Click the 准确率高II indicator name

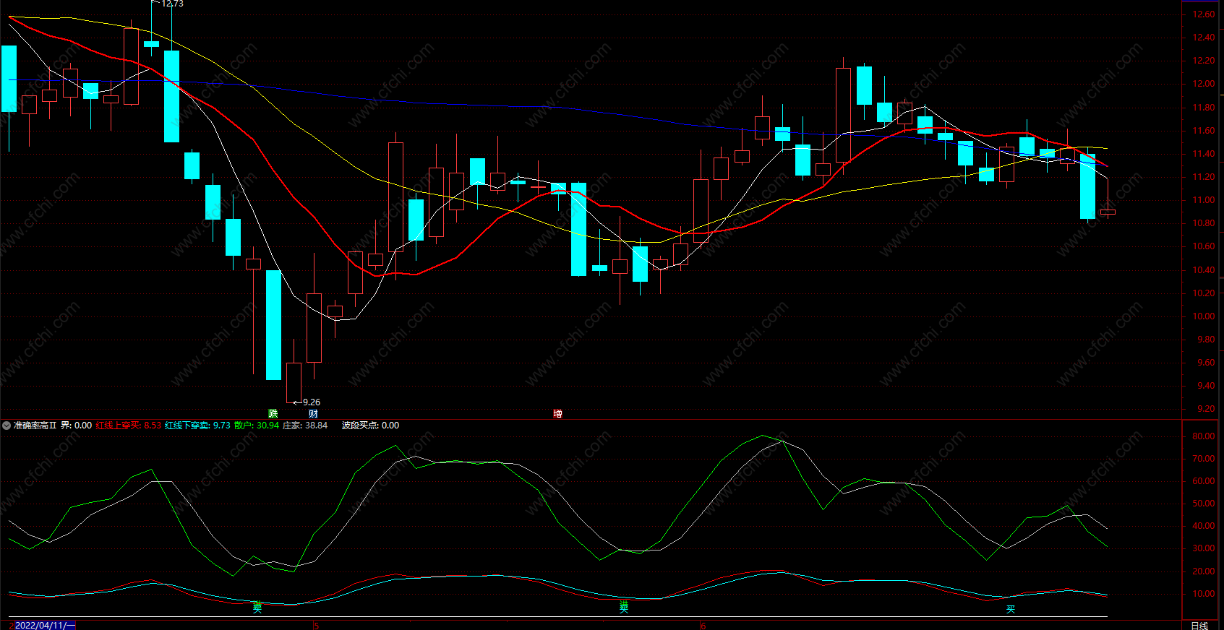(x=35, y=426)
